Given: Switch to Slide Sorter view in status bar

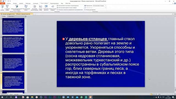Looking at the screenshot, I should pyautogui.click(x=153, y=94).
